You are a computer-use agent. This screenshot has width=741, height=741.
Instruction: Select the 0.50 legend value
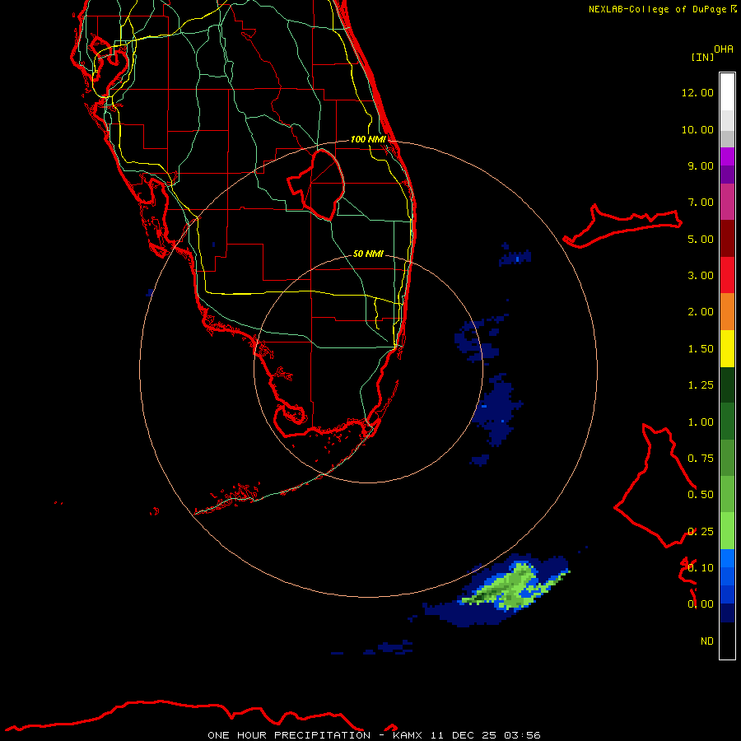click(701, 495)
